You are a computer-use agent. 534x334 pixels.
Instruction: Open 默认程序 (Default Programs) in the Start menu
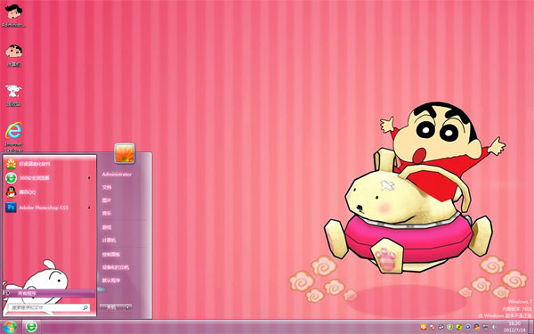[111, 281]
